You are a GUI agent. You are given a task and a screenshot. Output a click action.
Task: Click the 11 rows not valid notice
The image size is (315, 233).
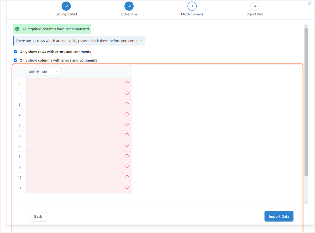[79, 41]
